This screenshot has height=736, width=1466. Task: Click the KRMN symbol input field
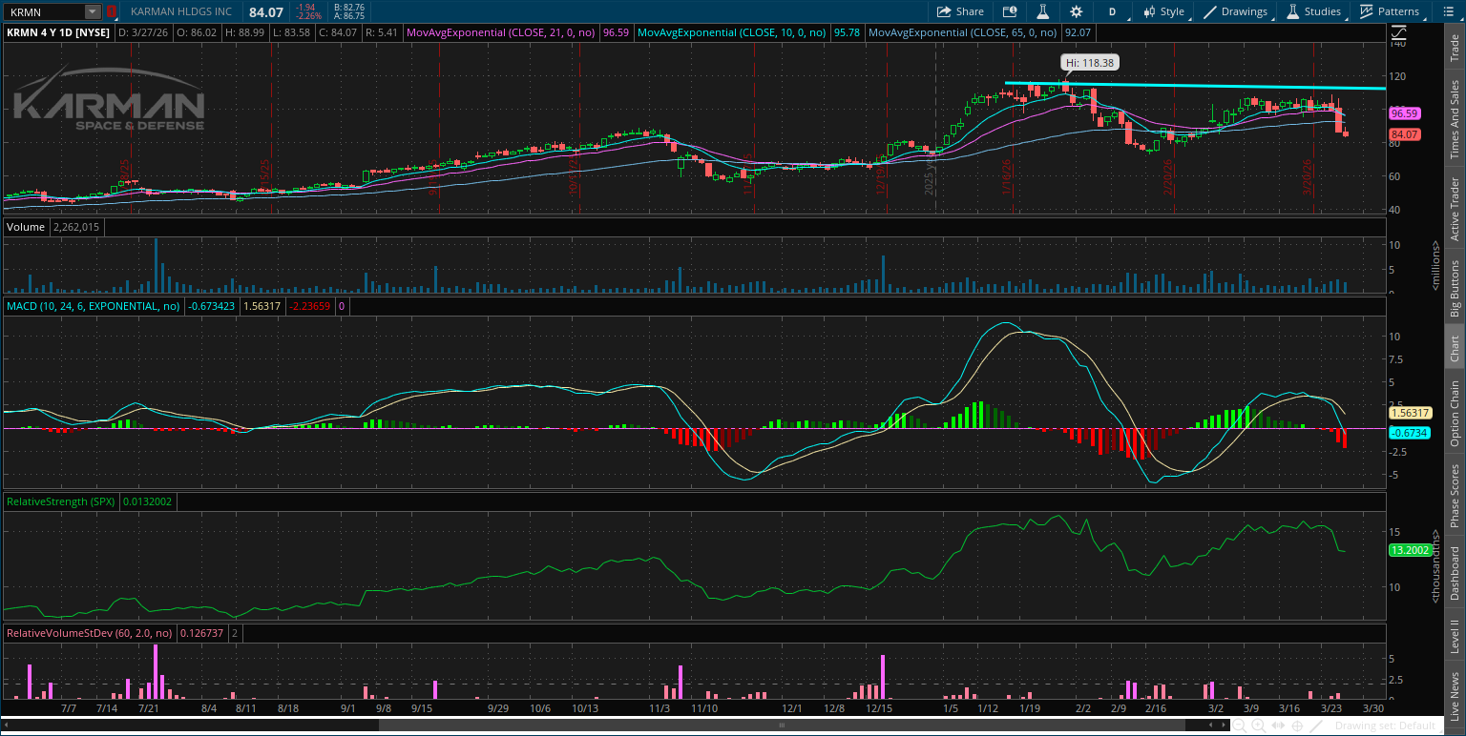click(x=44, y=11)
